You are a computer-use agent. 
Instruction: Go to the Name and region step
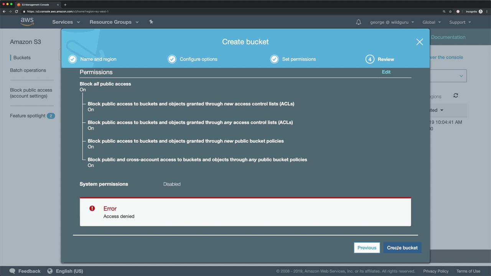98,59
